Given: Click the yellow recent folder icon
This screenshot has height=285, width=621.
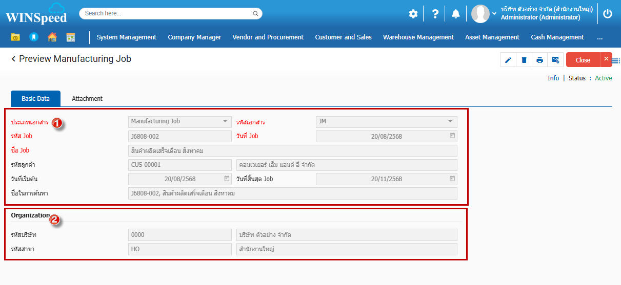Looking at the screenshot, I should click(15, 37).
